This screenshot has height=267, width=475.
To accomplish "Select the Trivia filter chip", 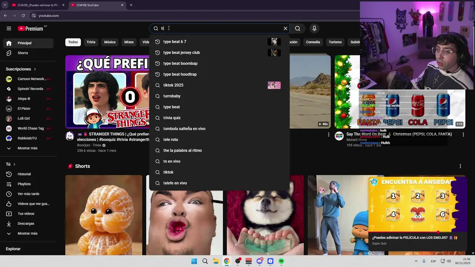I will pos(91,42).
